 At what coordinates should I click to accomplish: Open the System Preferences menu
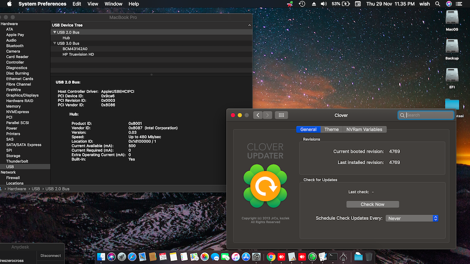(x=42, y=4)
